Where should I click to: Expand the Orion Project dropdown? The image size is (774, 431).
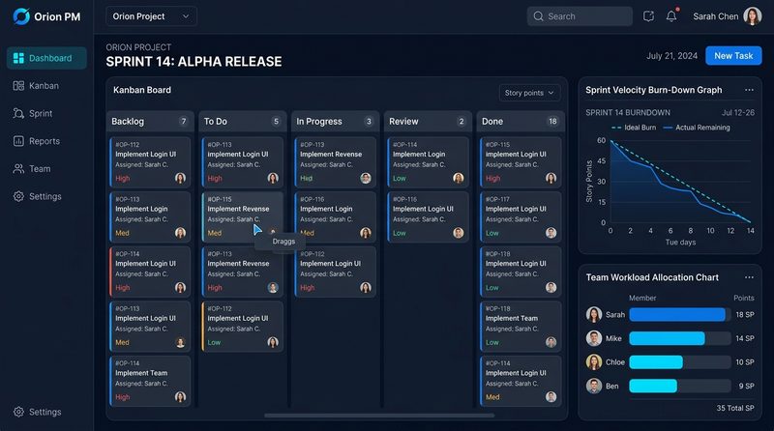(x=151, y=16)
